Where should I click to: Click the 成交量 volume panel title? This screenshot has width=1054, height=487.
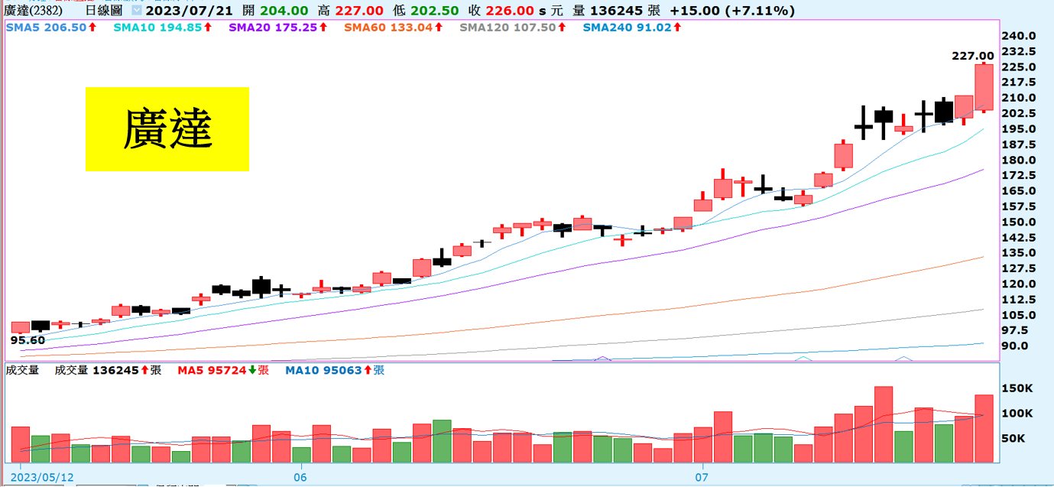click(x=23, y=370)
